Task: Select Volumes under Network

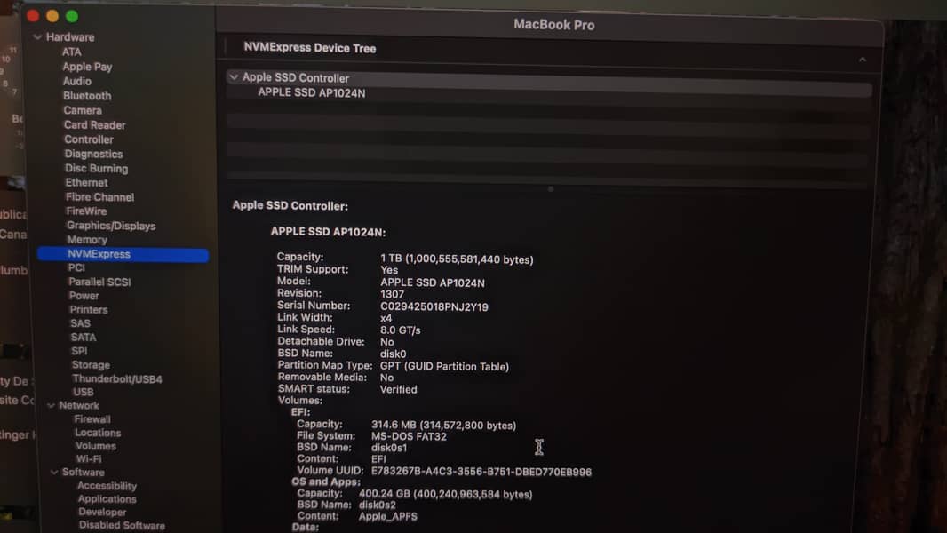Action: (x=95, y=446)
